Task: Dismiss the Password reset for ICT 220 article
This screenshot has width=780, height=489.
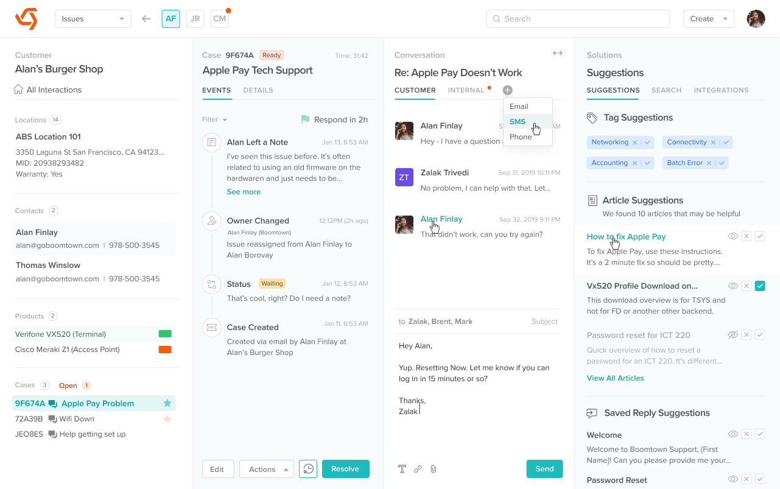Action: (x=747, y=335)
